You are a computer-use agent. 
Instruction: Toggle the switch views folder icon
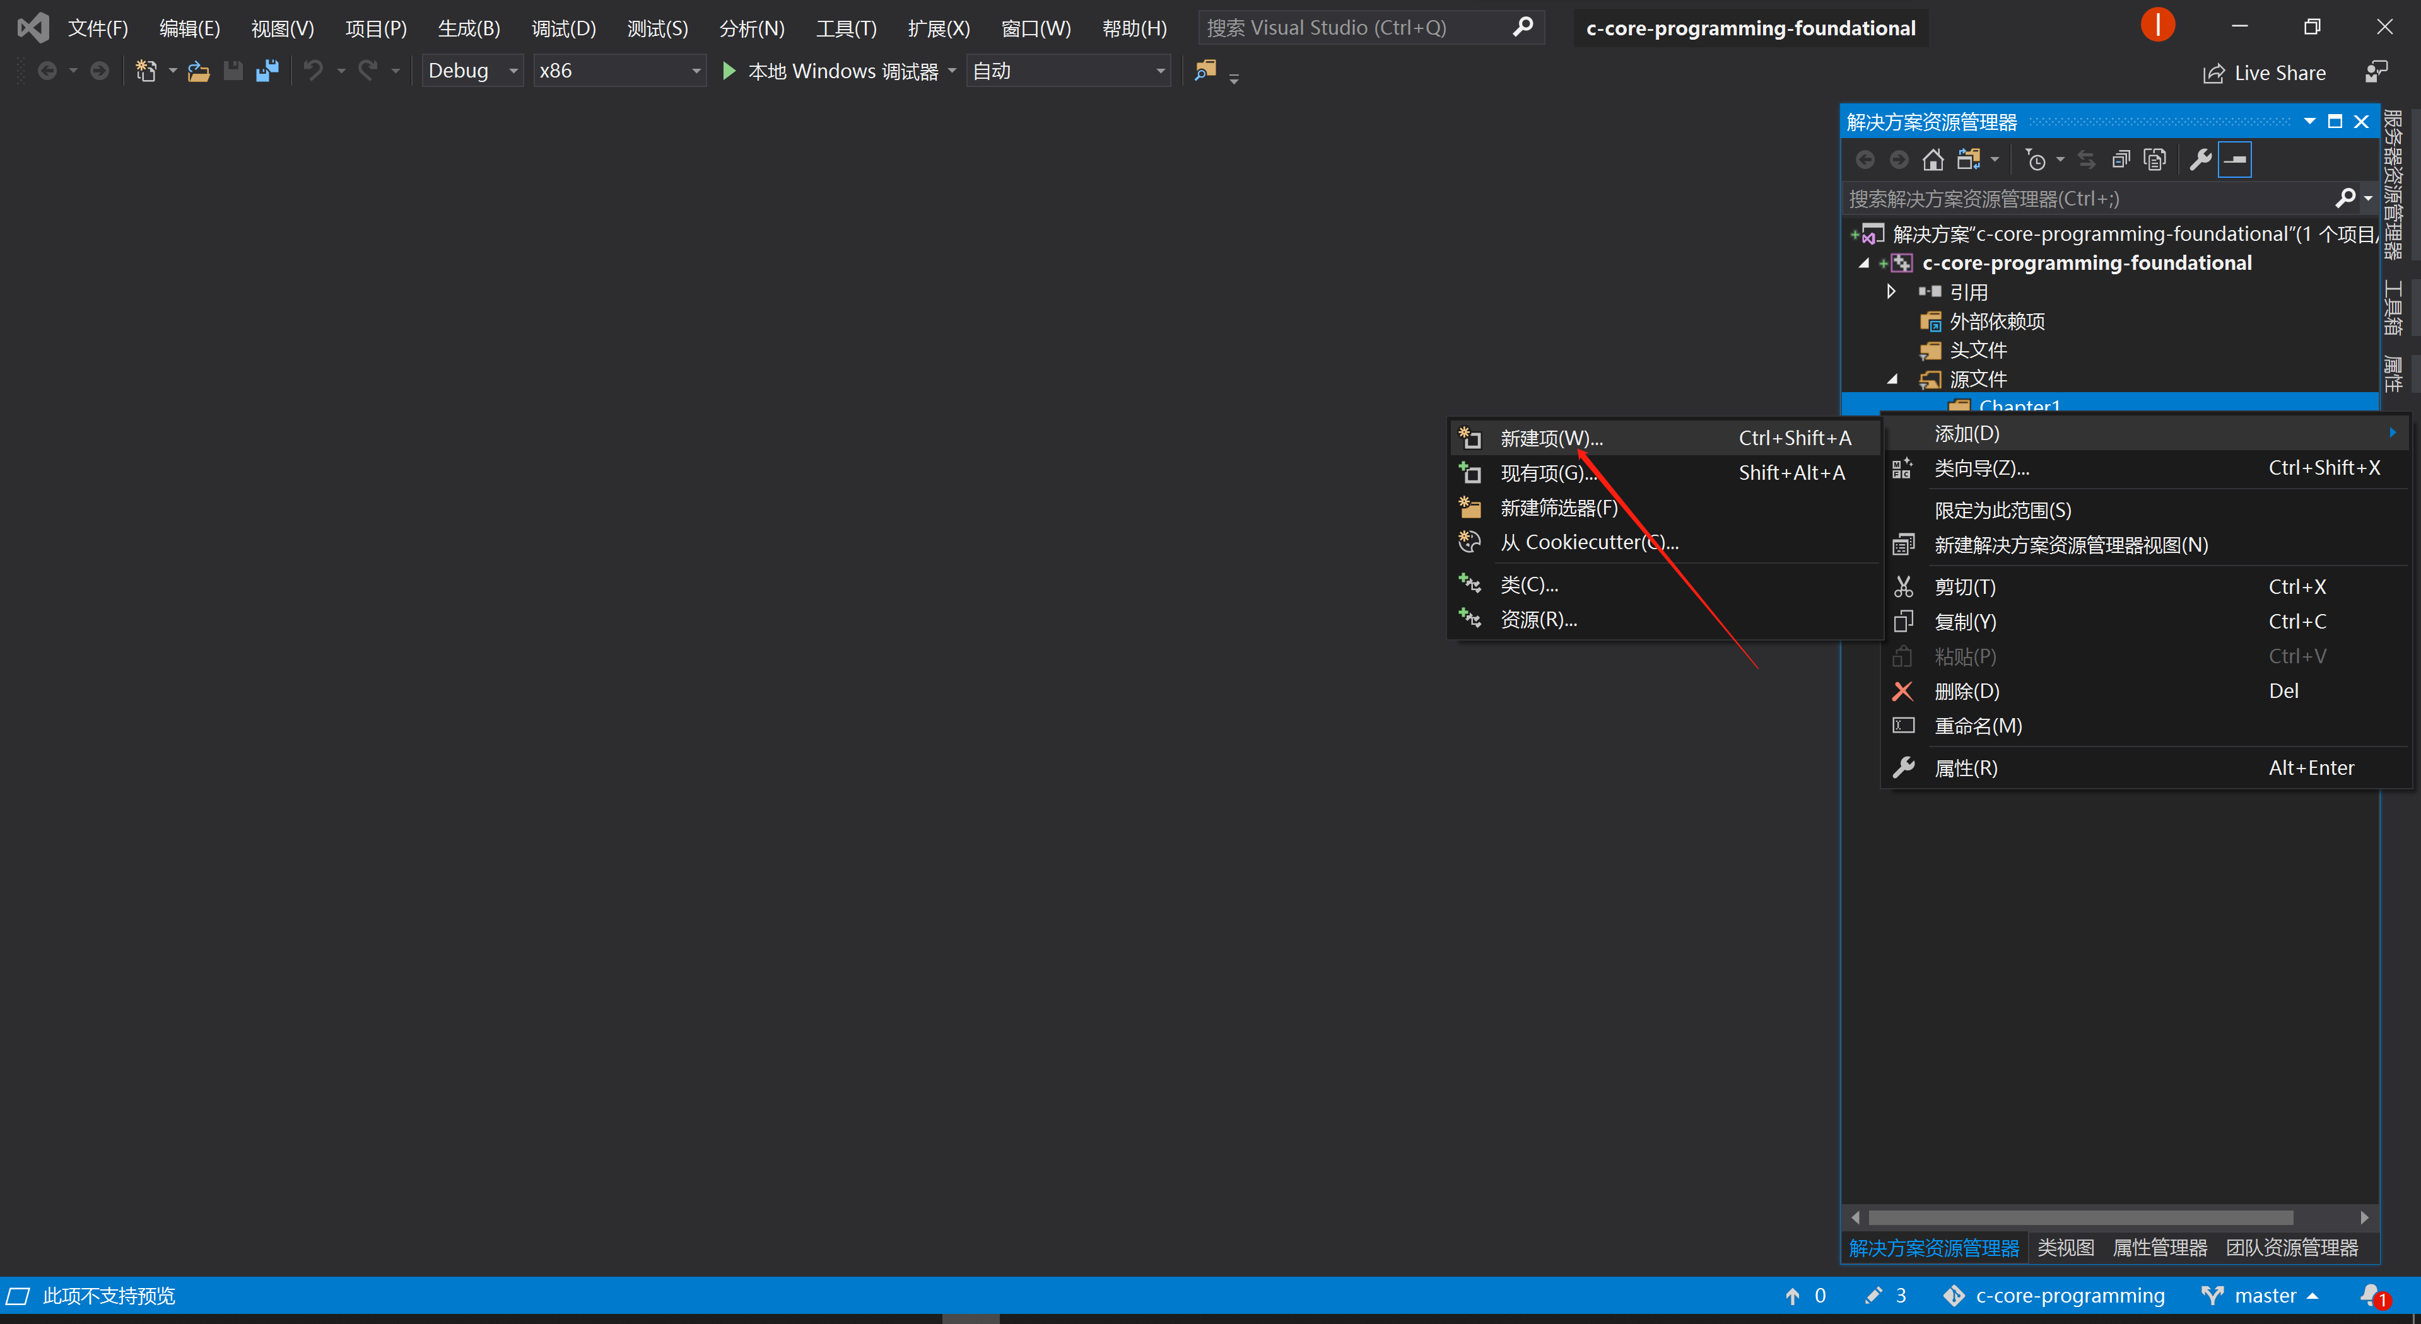[1968, 160]
